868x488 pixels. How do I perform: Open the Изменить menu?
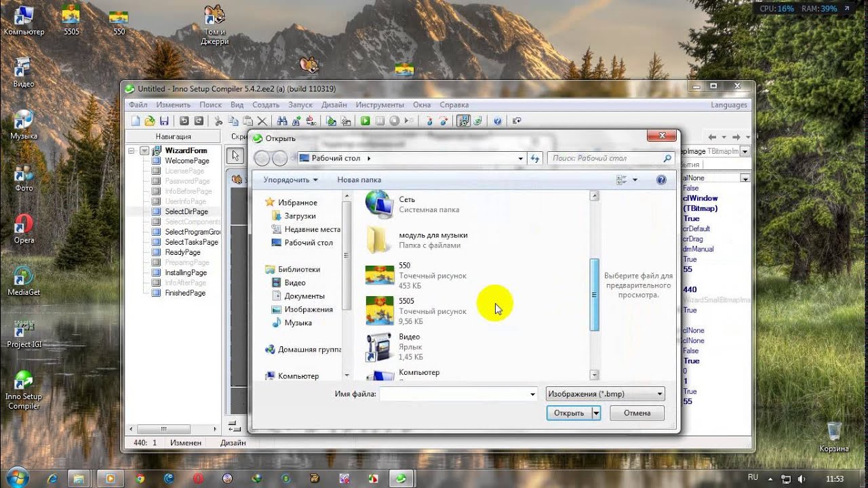(x=174, y=105)
